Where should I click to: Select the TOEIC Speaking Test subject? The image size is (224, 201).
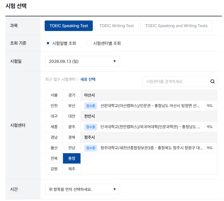(x=69, y=26)
